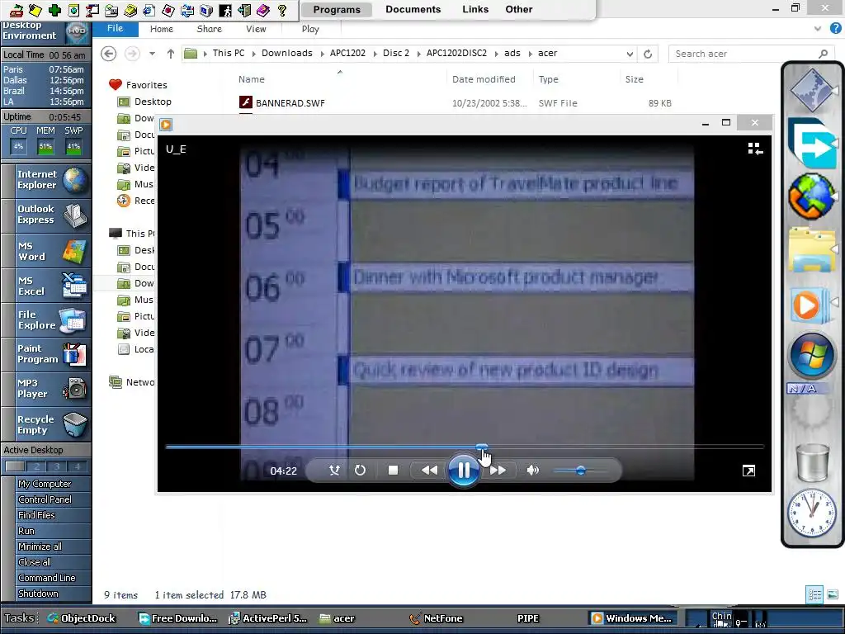This screenshot has width=845, height=634.
Task: Click the media player volume slider
Action: (x=580, y=471)
